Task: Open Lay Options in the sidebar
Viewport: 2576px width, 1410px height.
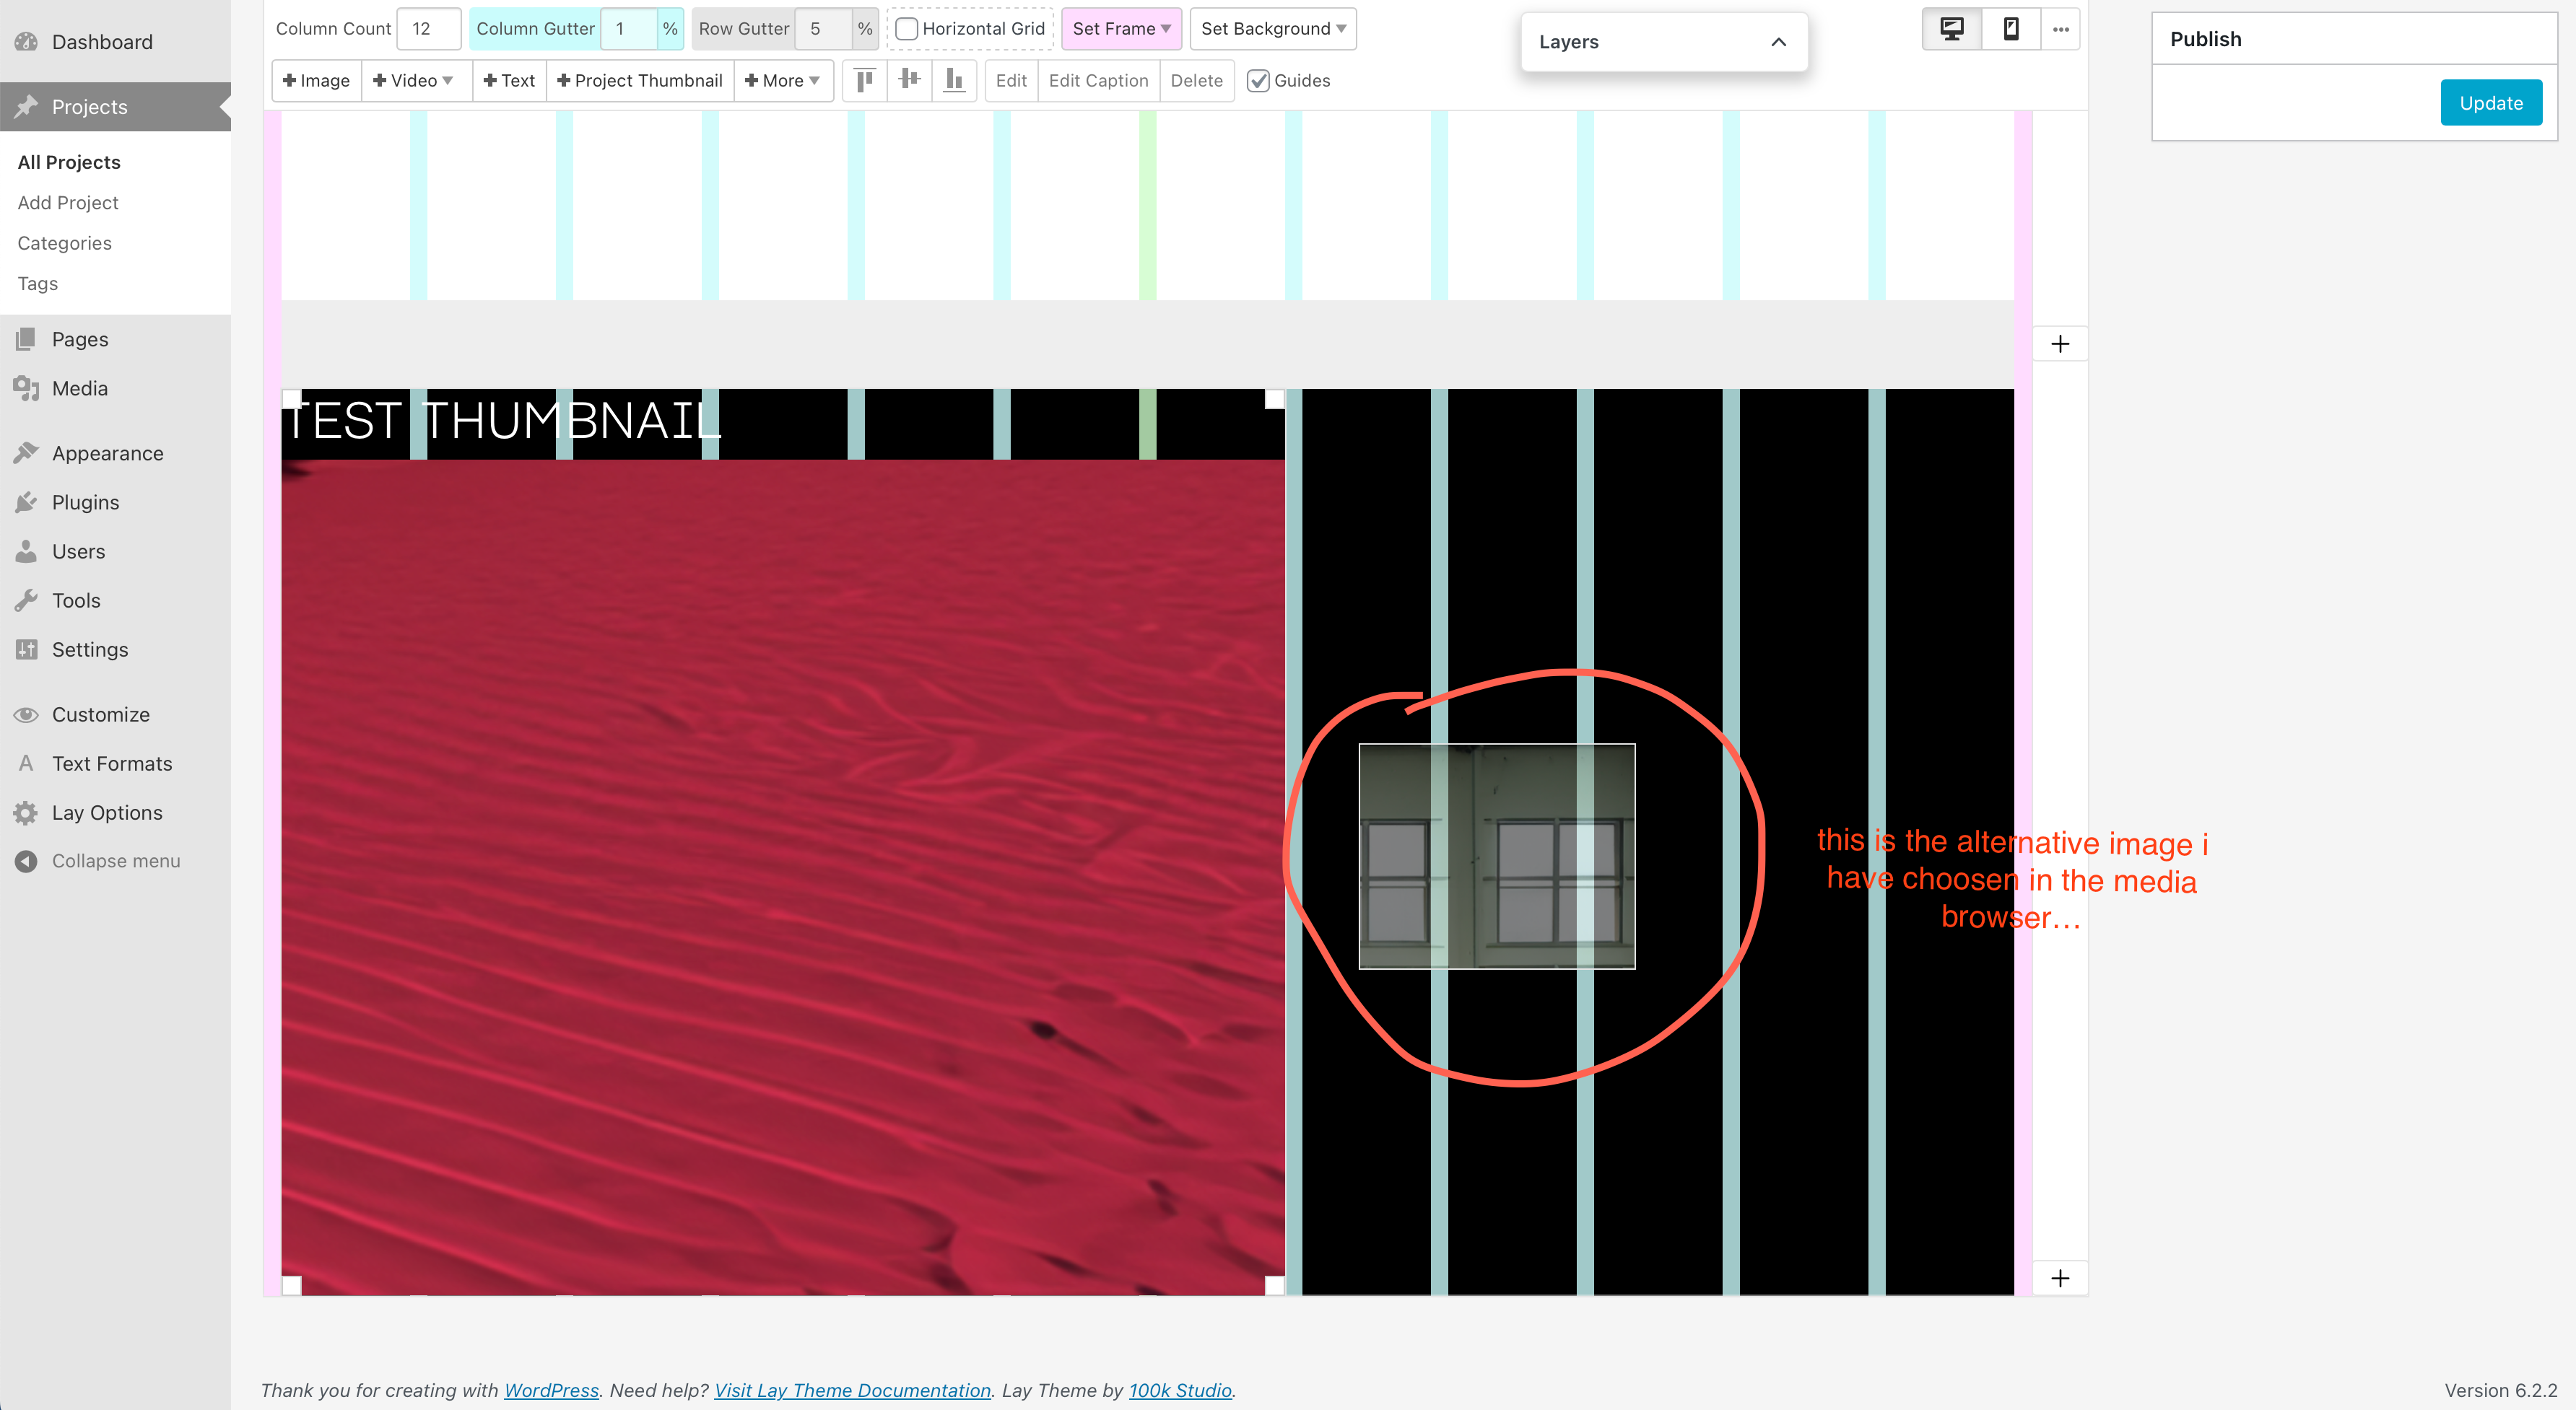Action: tap(107, 813)
